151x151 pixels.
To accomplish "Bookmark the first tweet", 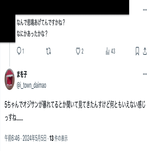I will (137, 51).
